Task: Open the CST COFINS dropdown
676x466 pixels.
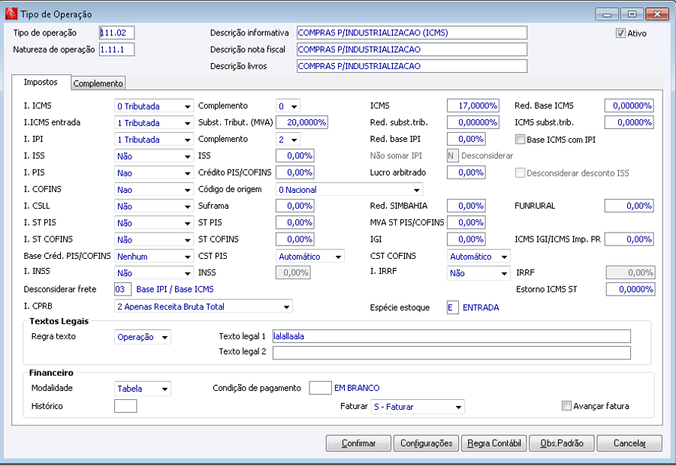Action: click(x=478, y=257)
